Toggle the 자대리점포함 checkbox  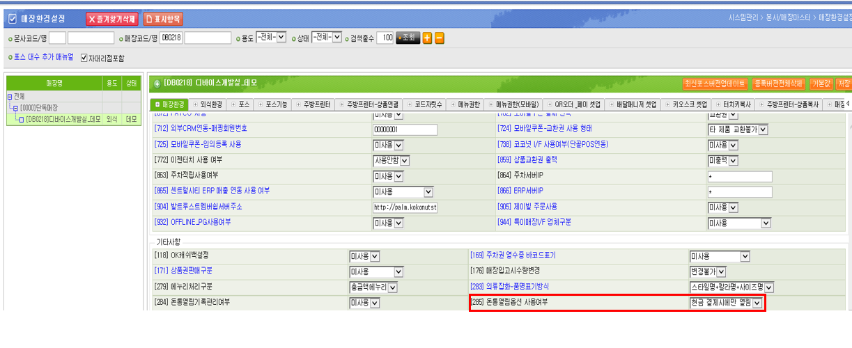tap(84, 58)
